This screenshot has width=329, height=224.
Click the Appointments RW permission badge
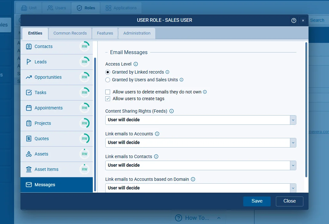(x=84, y=108)
